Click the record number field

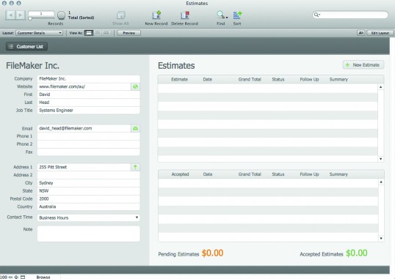click(x=41, y=14)
